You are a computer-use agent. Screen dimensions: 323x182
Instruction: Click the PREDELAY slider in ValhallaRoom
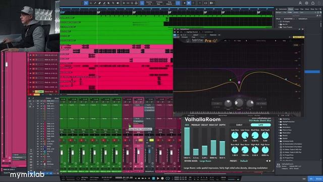pyautogui.click(x=196, y=142)
